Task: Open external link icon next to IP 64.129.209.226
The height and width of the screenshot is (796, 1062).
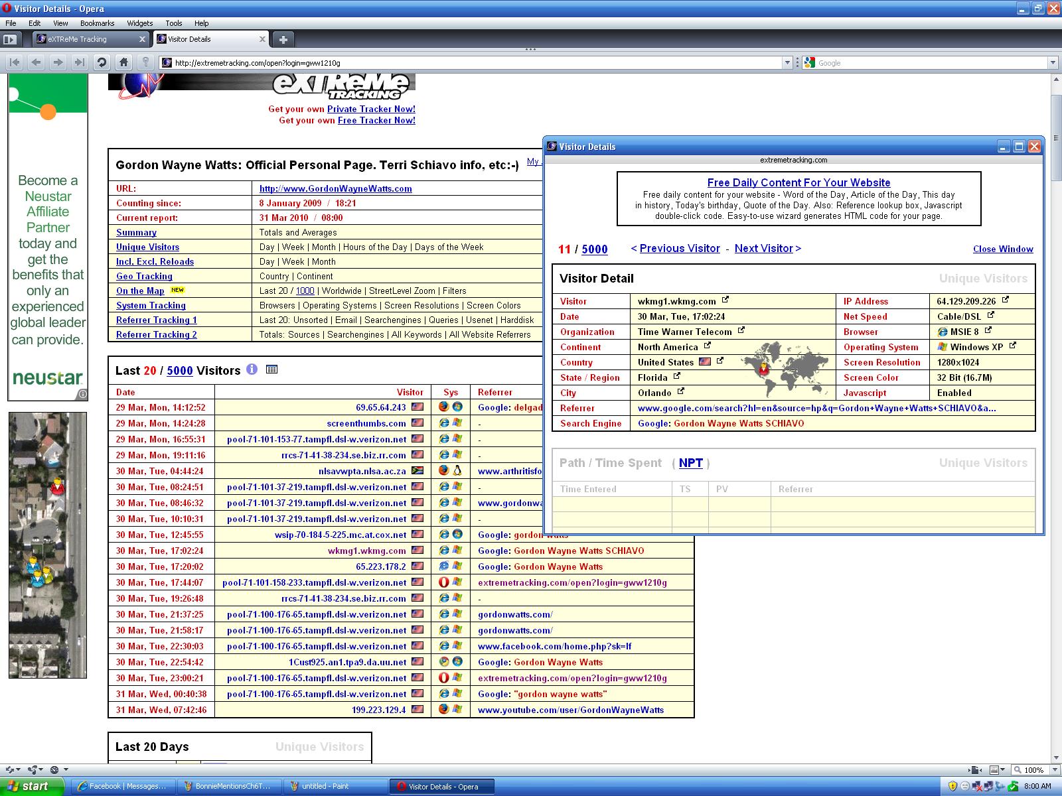Action: tap(1006, 300)
